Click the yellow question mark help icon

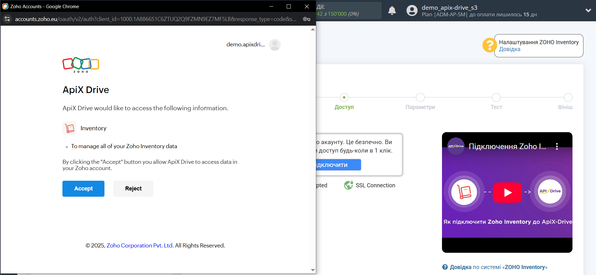coord(489,45)
